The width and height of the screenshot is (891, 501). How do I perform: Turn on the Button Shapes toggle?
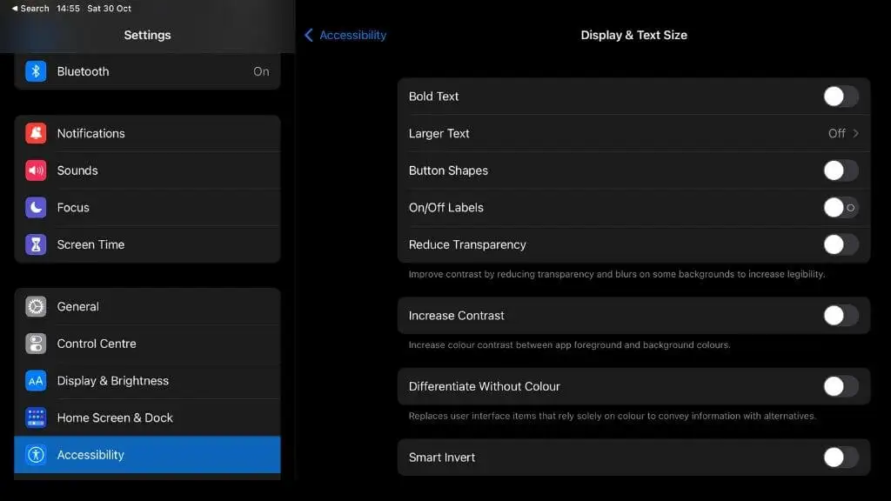click(841, 170)
